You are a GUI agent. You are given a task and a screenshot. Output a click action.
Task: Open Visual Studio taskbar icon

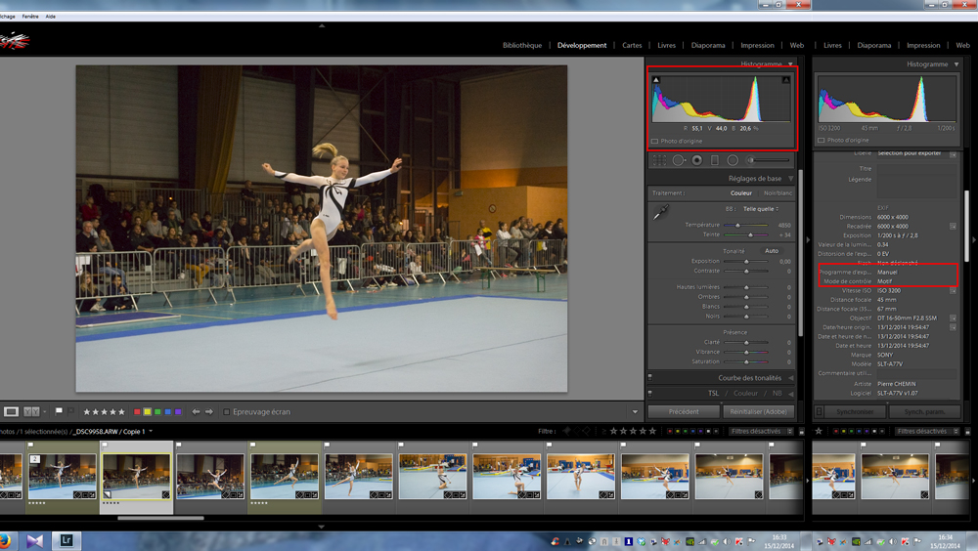tap(35, 540)
